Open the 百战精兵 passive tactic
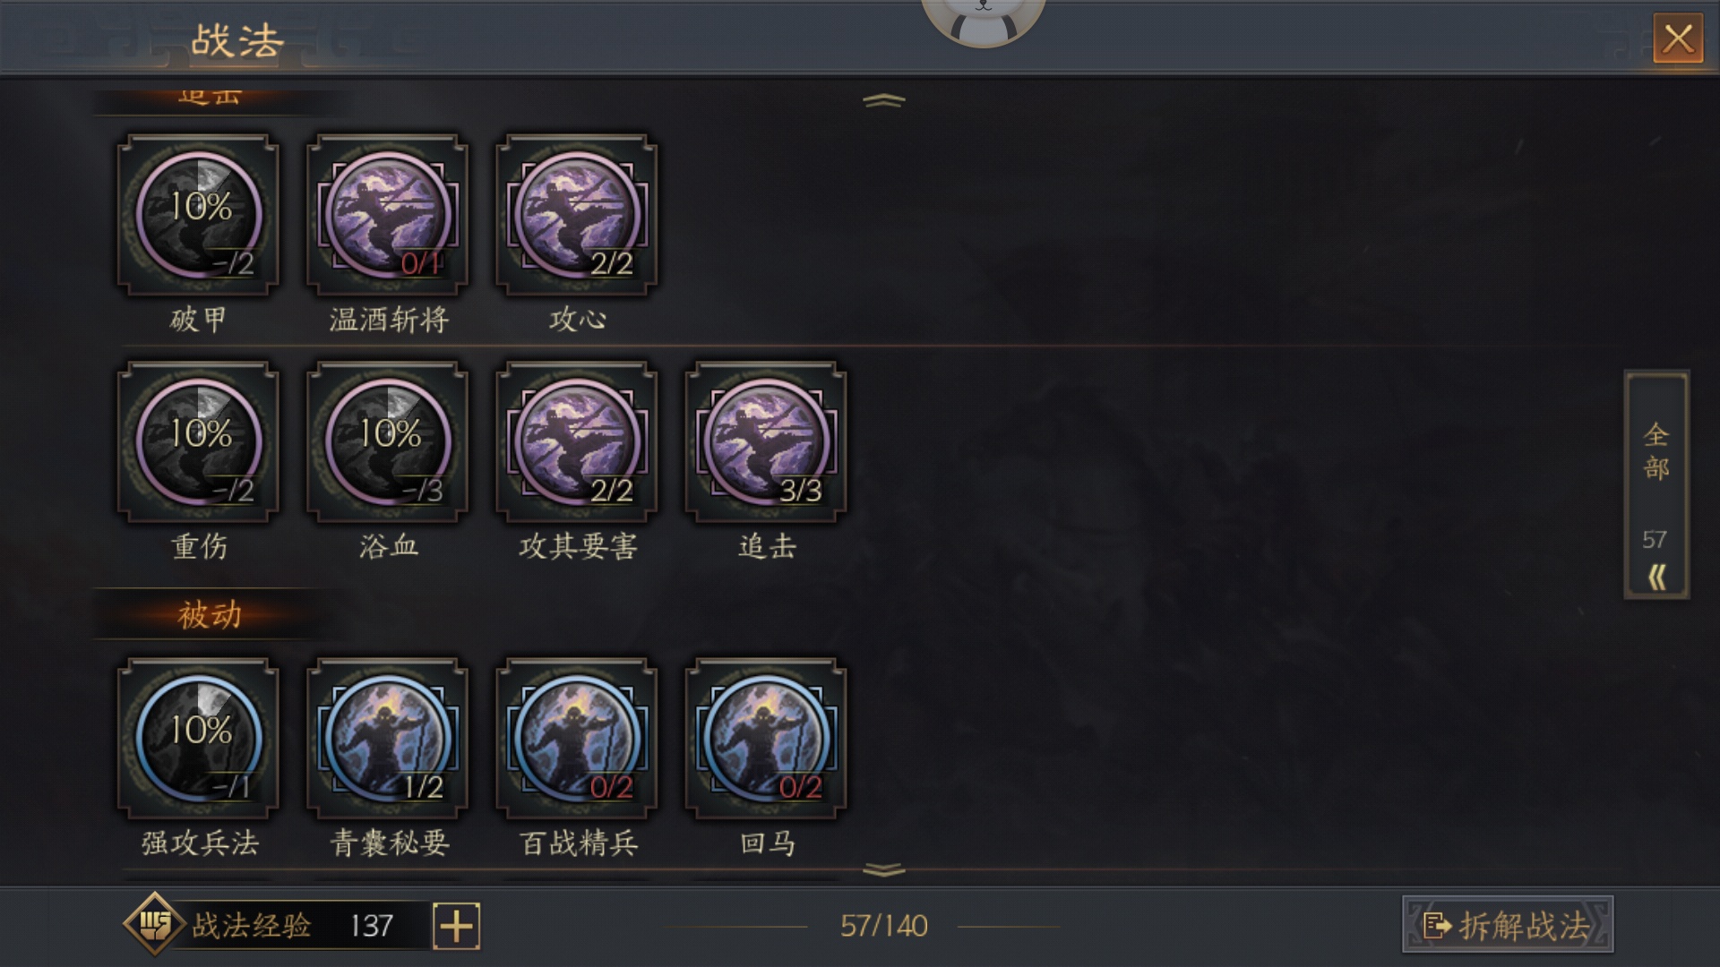 pos(576,739)
